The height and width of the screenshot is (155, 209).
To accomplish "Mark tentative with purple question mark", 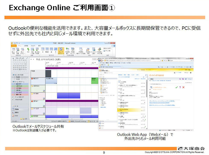I will [180, 87].
